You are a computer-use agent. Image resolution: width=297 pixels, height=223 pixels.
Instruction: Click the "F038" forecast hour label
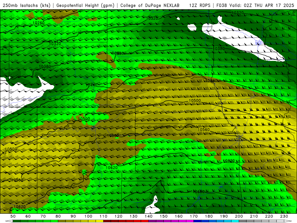(221, 5)
